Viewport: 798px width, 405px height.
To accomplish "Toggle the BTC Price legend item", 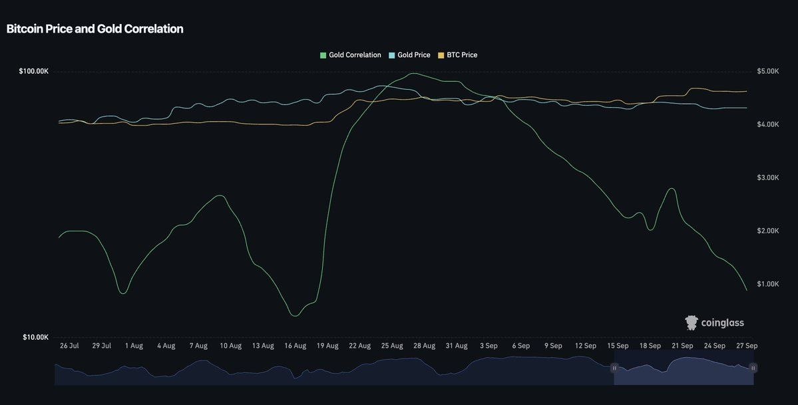I will coord(457,55).
